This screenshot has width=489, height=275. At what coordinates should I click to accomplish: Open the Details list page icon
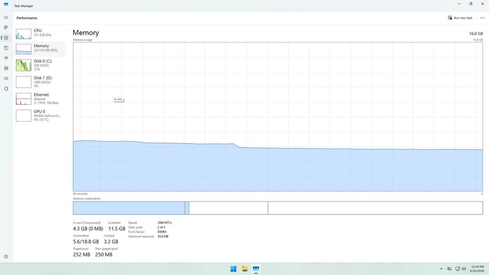point(6,79)
